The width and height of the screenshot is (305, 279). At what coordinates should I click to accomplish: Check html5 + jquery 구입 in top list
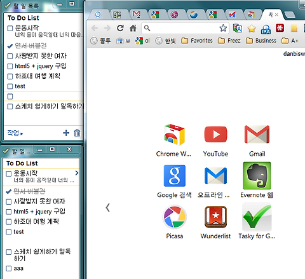pyautogui.click(x=10, y=66)
